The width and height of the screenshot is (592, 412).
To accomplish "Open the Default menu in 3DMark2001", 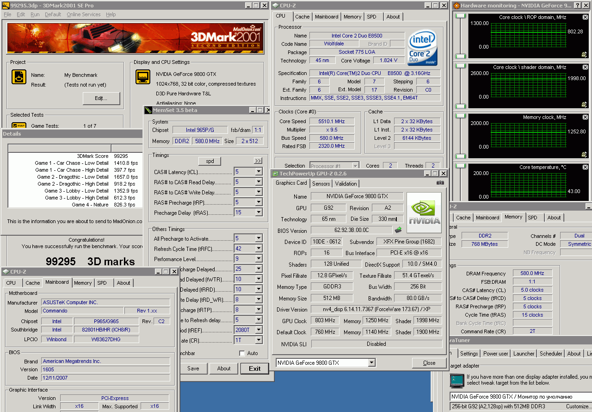I will (53, 14).
